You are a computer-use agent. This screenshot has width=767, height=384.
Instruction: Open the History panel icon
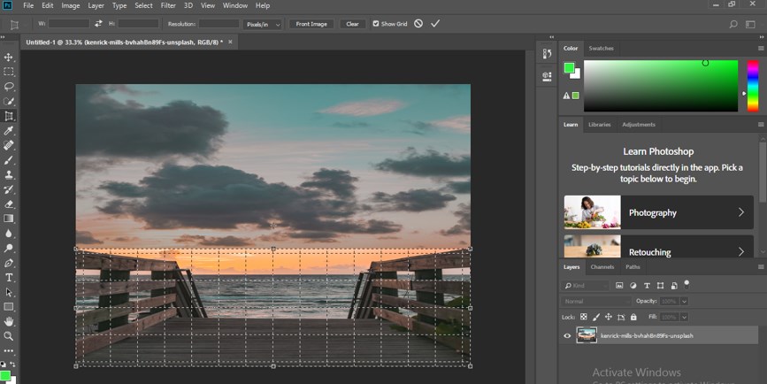(548, 54)
